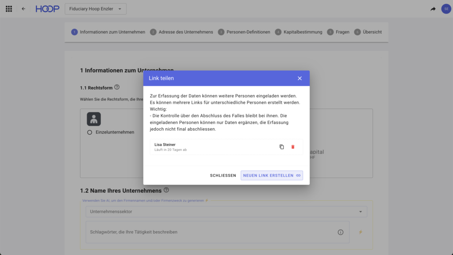The width and height of the screenshot is (453, 255).
Task: Open help icon next to Rechtsform
Action: tap(117, 87)
